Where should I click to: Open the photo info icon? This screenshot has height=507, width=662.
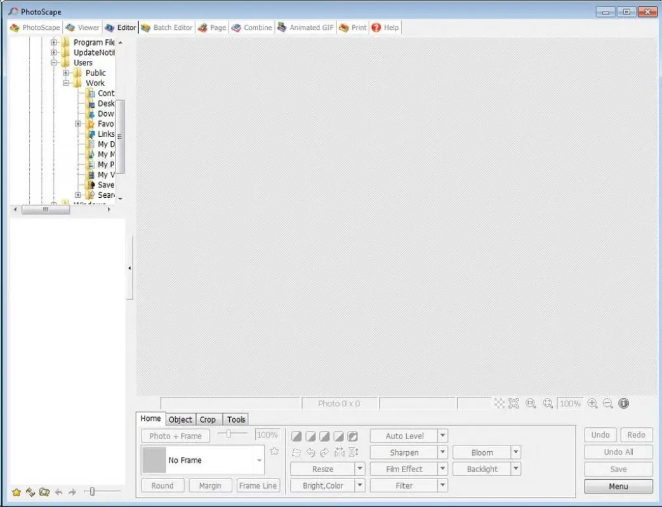623,403
